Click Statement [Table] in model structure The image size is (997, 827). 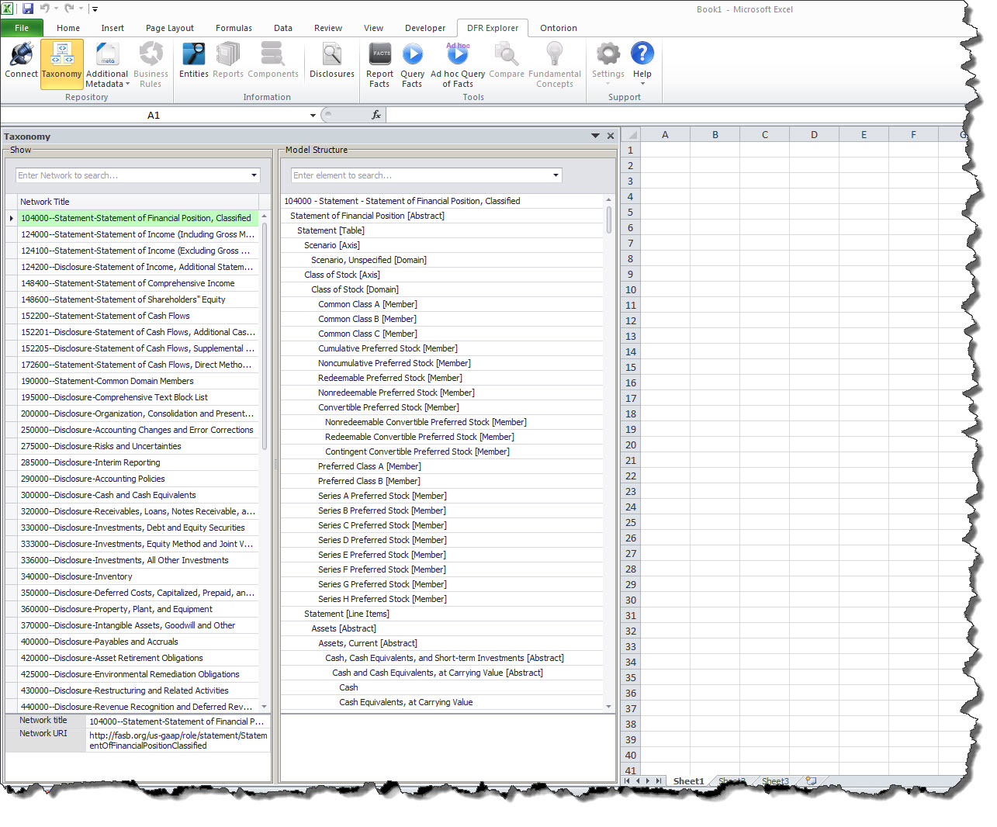pos(331,230)
